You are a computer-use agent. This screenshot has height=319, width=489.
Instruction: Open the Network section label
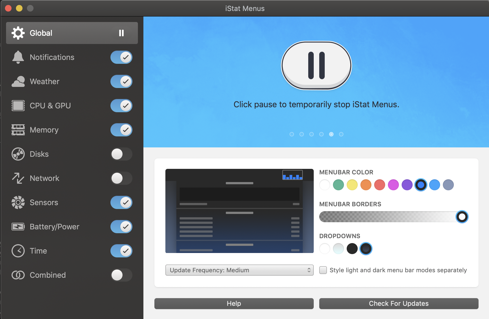(x=45, y=178)
